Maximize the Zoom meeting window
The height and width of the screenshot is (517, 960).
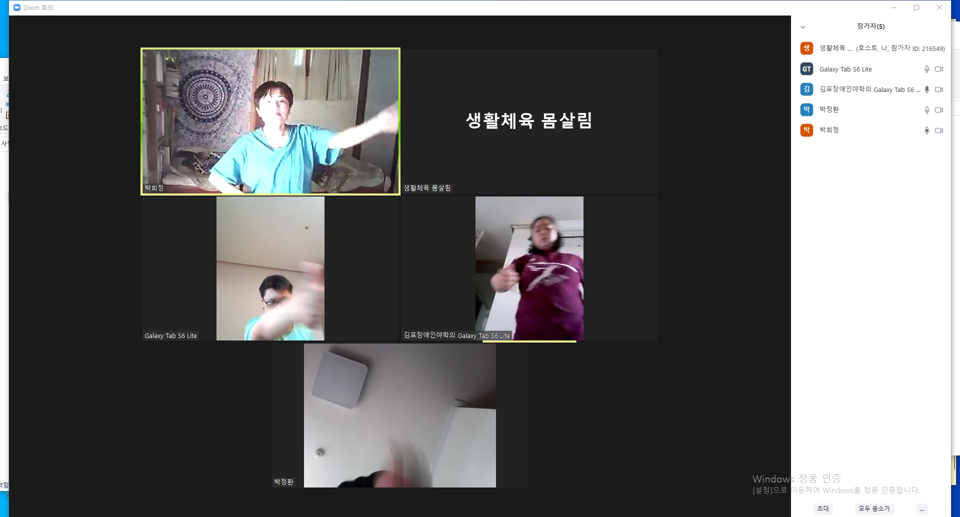click(916, 7)
